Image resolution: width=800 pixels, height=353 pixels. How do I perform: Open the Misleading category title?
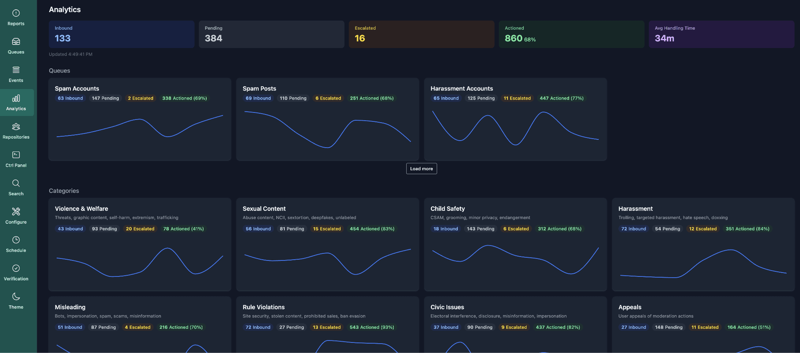point(70,307)
